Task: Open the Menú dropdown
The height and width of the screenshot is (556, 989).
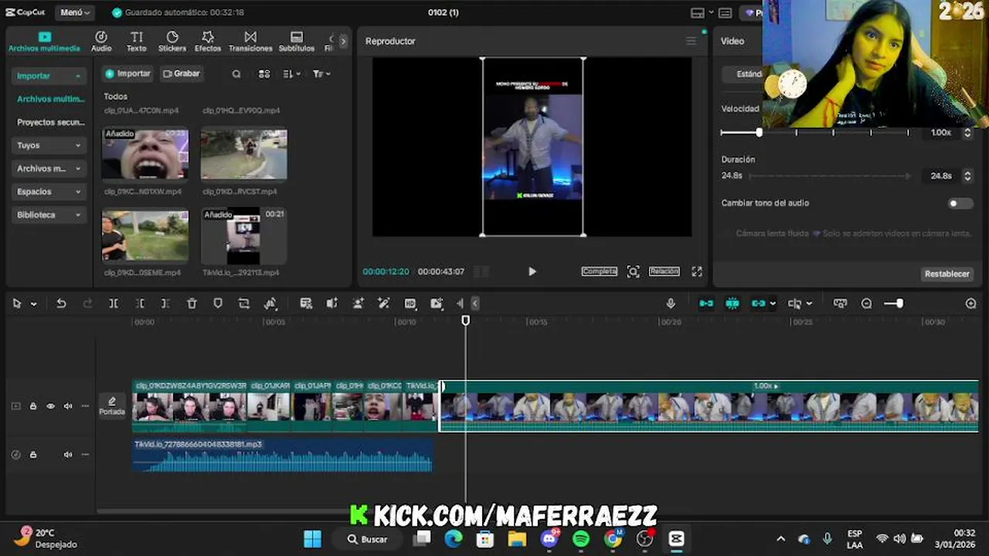Action: (x=74, y=12)
